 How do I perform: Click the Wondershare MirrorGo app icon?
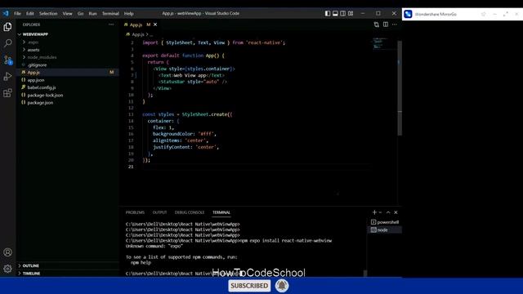click(408, 14)
